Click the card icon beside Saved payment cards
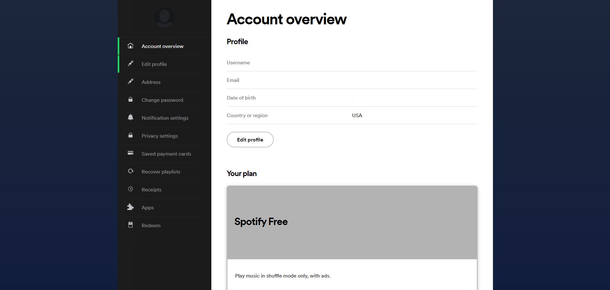610x290 pixels. coord(130,153)
